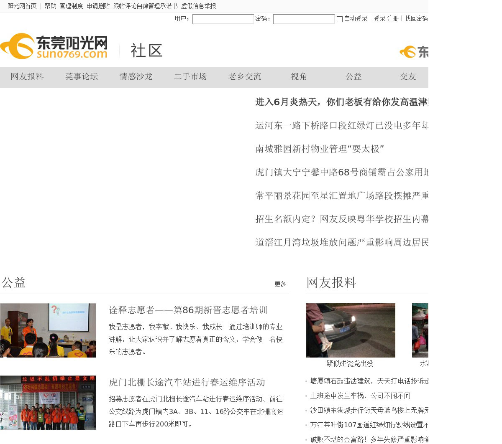Open the 虎门北栅 bus station group photo
This screenshot has height=444, width=502.
(48, 403)
